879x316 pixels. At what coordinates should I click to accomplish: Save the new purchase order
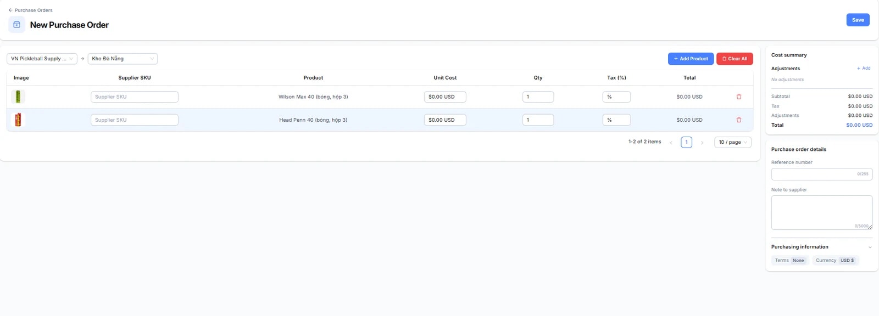[x=858, y=20]
